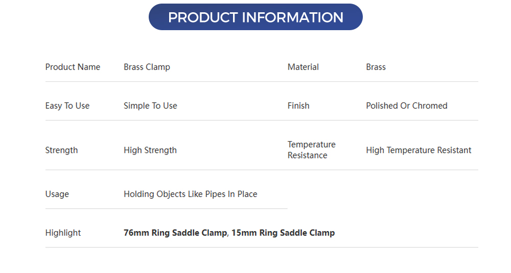Click the Product Name label

73,67
